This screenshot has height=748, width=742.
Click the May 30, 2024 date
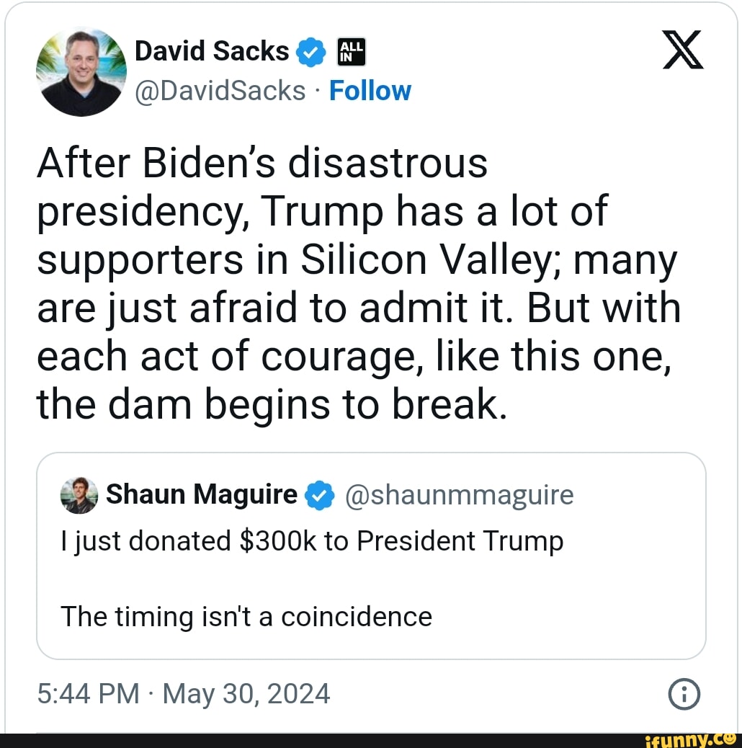[246, 694]
